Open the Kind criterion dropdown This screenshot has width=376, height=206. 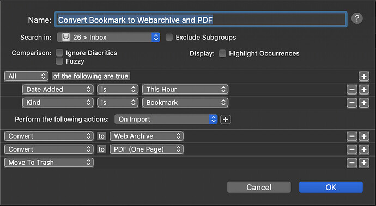click(x=58, y=103)
